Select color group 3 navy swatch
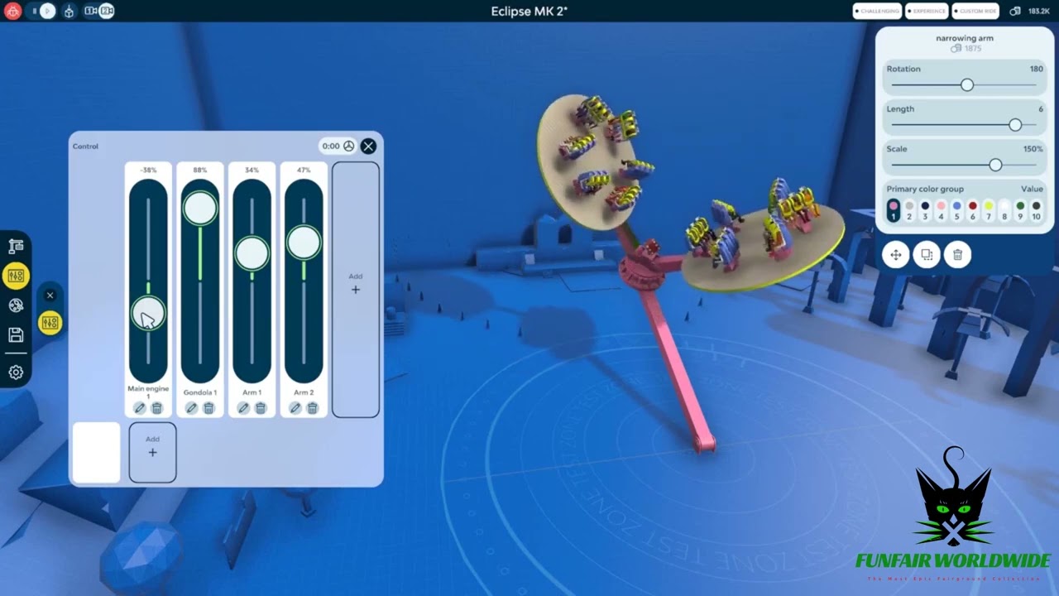The image size is (1059, 596). (925, 210)
